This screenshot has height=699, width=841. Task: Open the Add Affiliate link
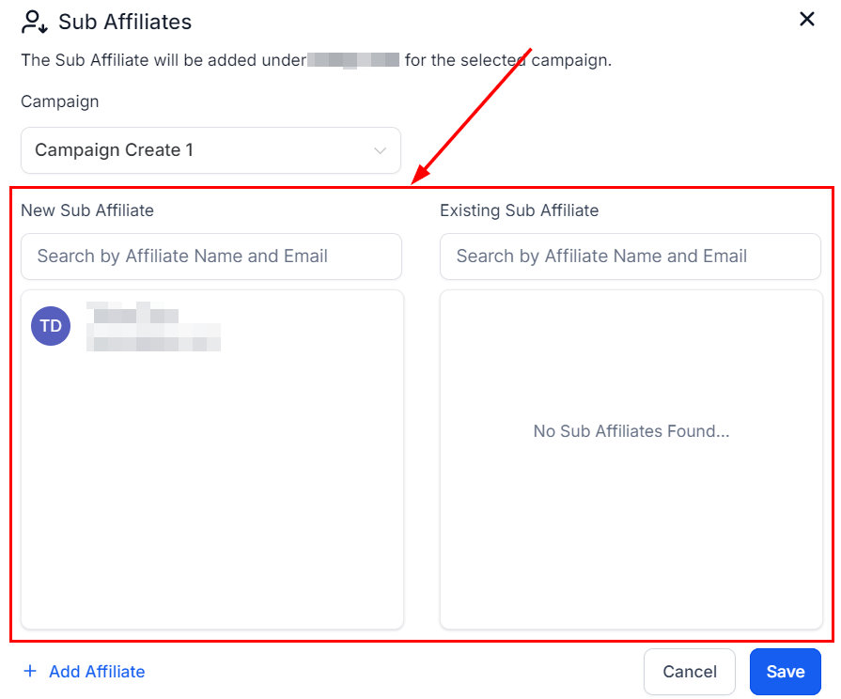97,672
